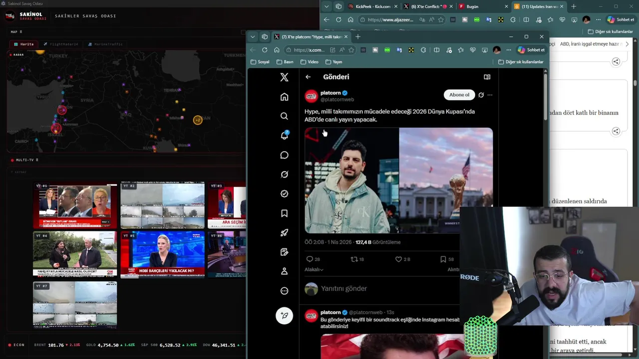Screen dimensions: 639x359
Task: Click GOLD 4,754.50 ticker value
Action: point(108,345)
